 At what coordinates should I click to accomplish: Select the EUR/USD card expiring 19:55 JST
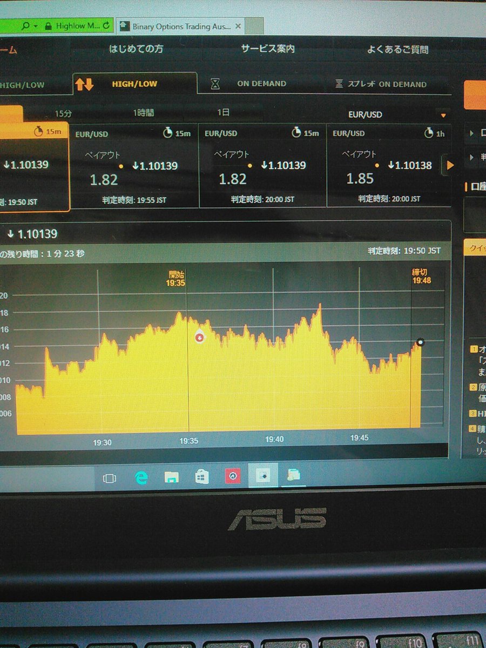(x=134, y=165)
